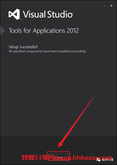Screen dimensions: 117x165
Task: Click the gray triangle marker on left edge
Action: 3,31
